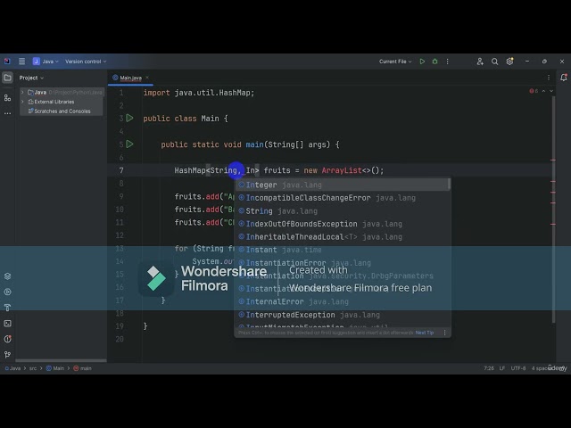Choose Integer from the completion list
The width and height of the screenshot is (571, 428).
(x=343, y=185)
